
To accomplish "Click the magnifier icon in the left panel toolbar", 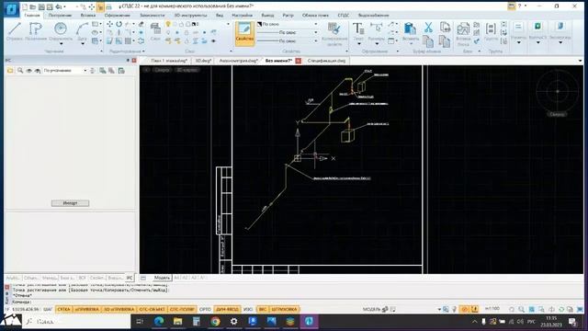I will click(20, 71).
